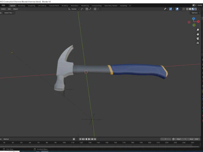This screenshot has width=203, height=152.
Task: Jump to previous keyframe
Action: point(83,139)
